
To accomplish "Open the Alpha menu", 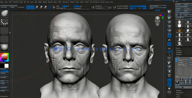I will pos(2,2).
